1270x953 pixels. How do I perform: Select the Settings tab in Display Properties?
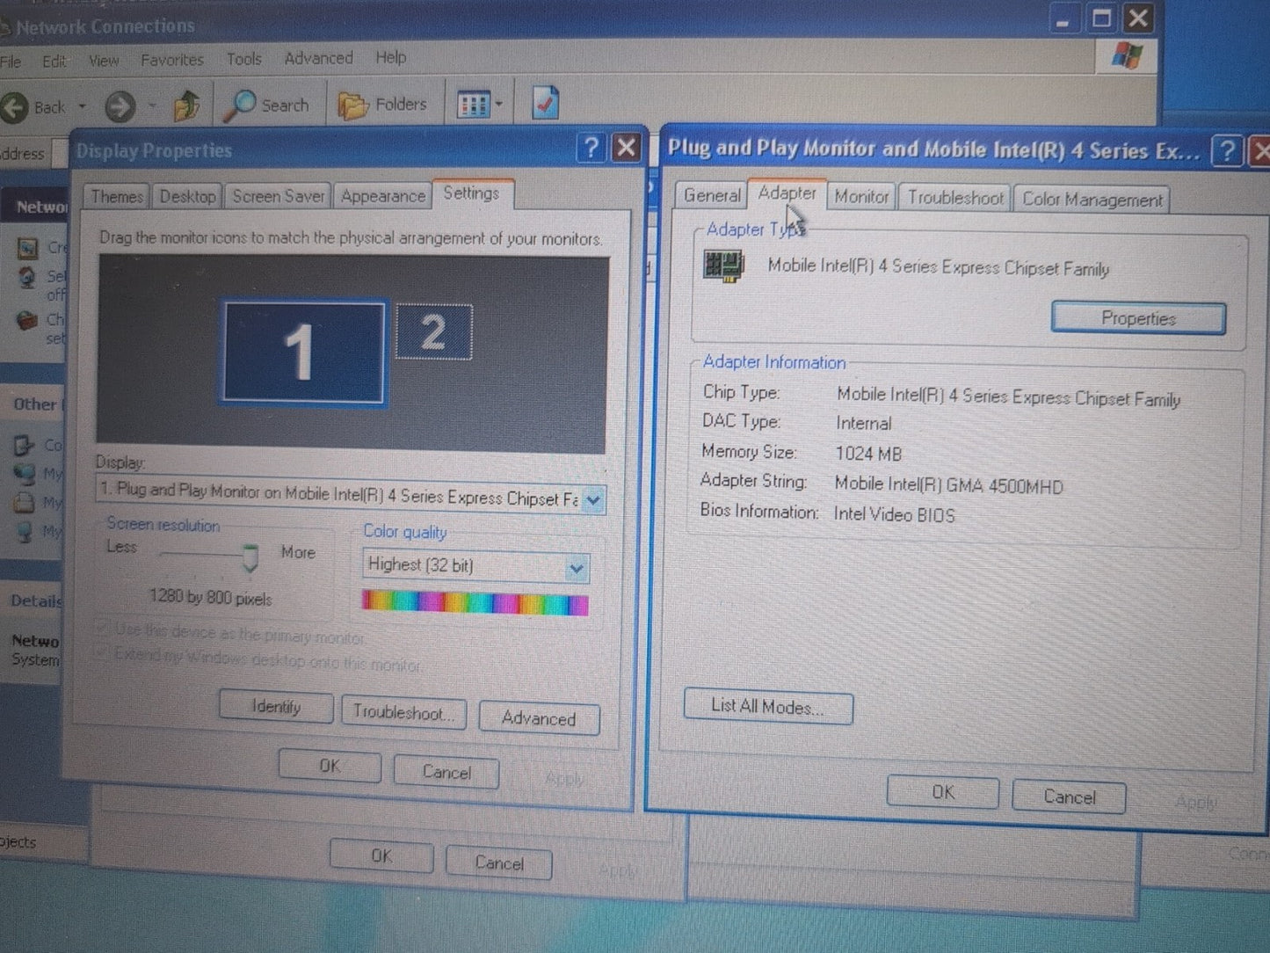pos(471,193)
